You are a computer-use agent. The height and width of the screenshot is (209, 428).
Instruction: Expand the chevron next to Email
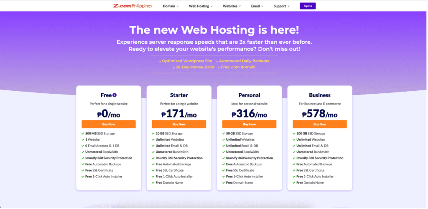click(262, 6)
